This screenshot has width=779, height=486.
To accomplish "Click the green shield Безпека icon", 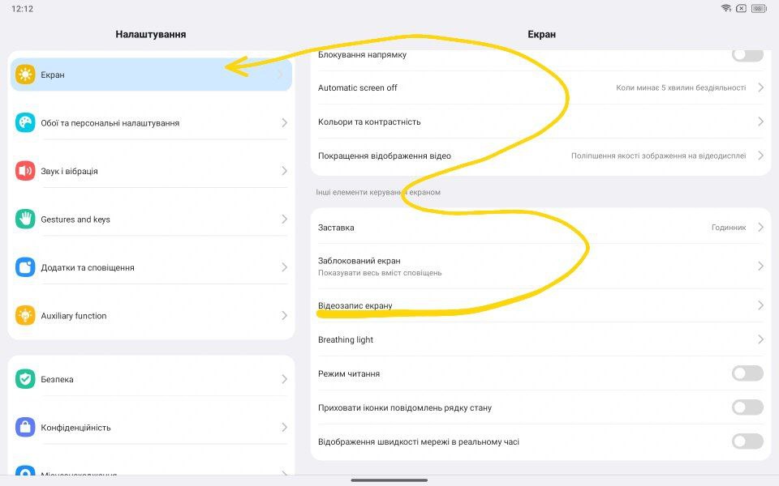I will [25, 379].
